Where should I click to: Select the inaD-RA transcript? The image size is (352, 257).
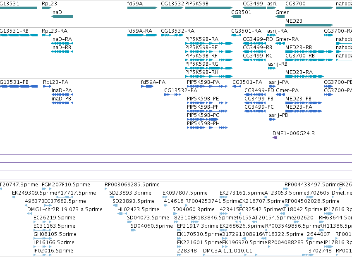(x=62, y=43)
